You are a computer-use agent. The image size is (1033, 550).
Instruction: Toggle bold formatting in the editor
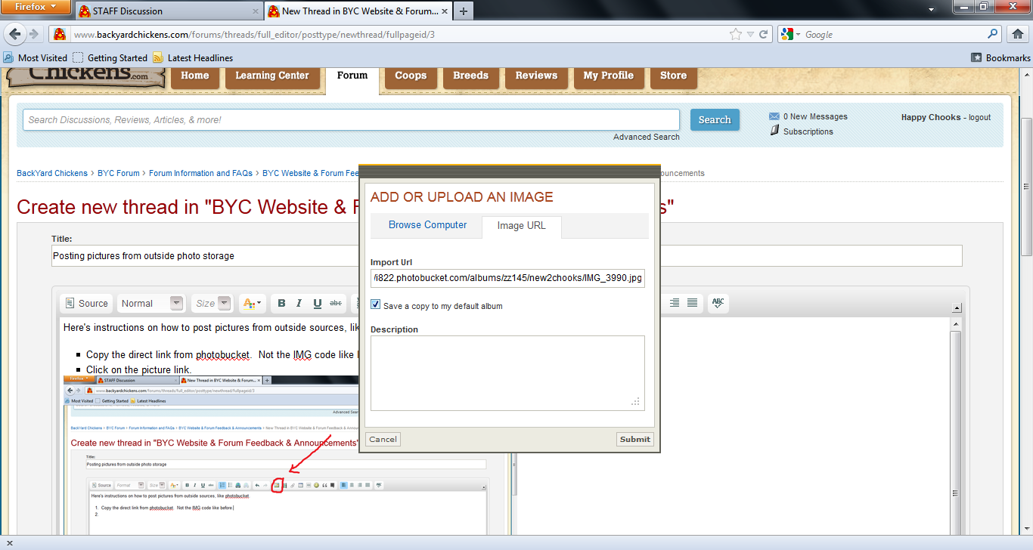(x=281, y=303)
